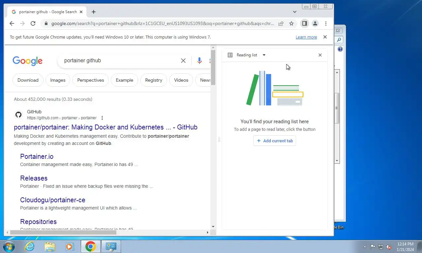Select the Perspectives filter chip

tap(91, 80)
